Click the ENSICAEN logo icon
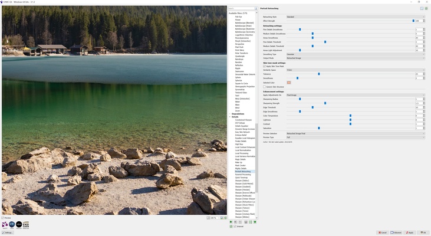Image resolution: width=431 pixels, height=236 pixels. tap(26, 225)
